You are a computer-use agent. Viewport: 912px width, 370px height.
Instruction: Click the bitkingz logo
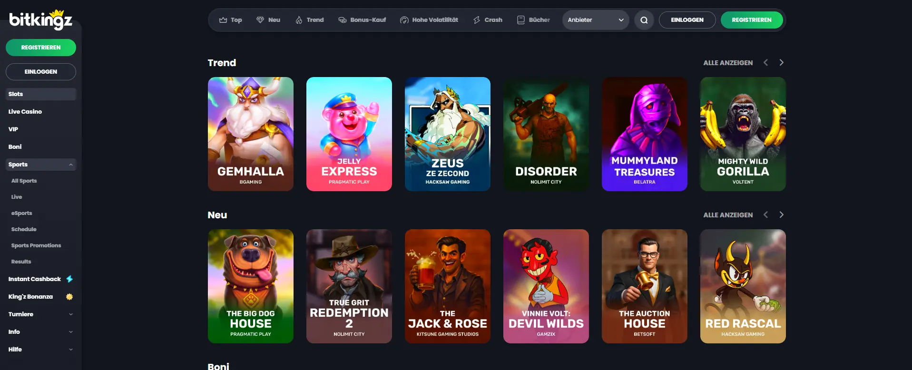coord(41,19)
